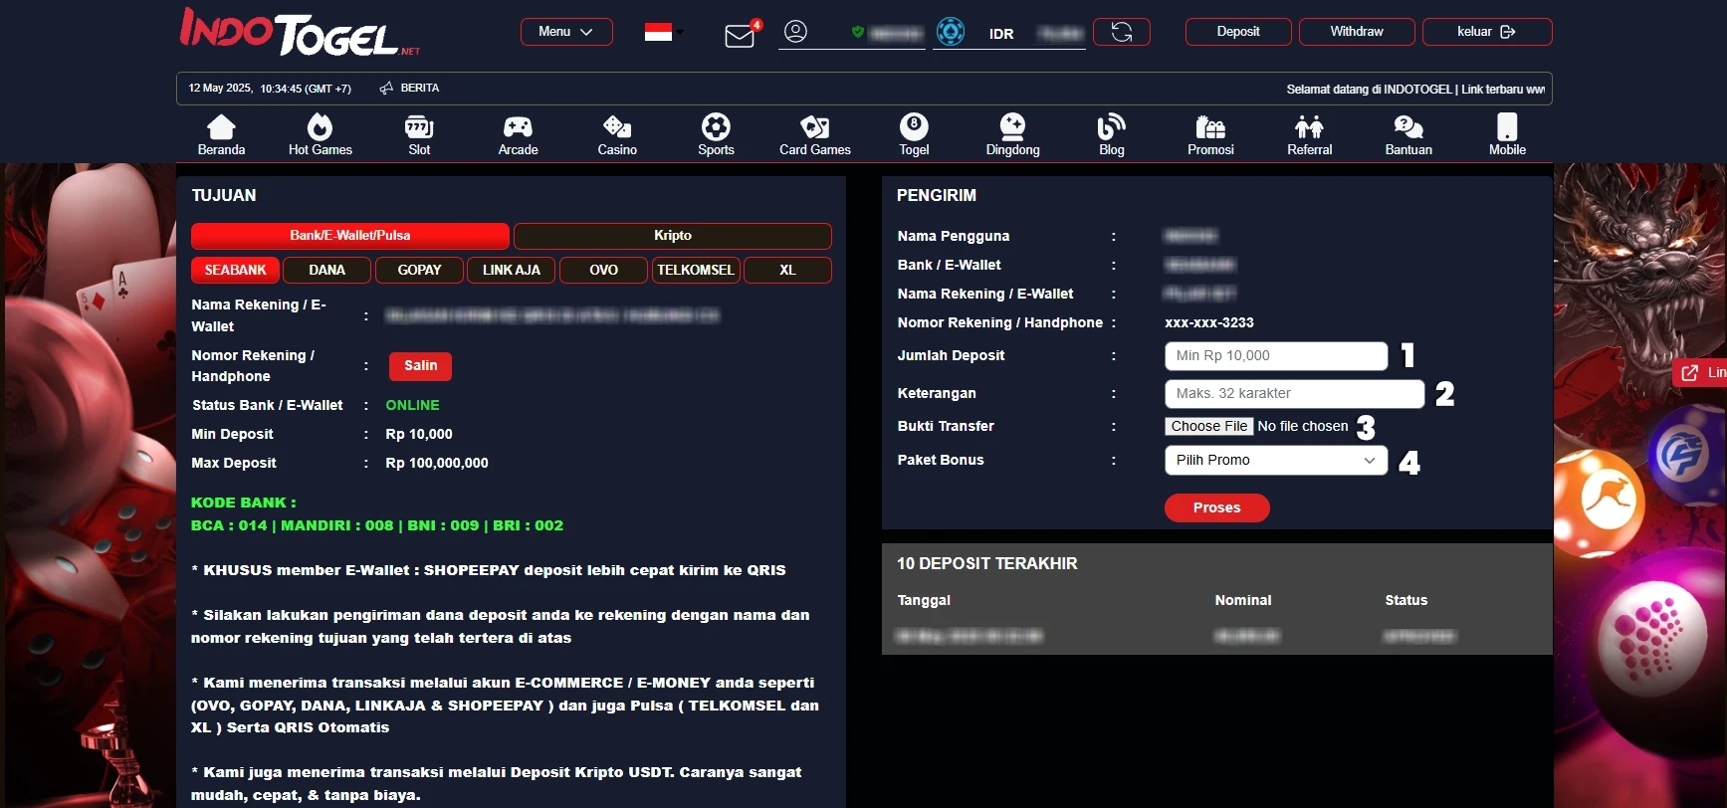This screenshot has width=1727, height=808.
Task: Select LINK AJA payment option
Action: [x=512, y=271]
